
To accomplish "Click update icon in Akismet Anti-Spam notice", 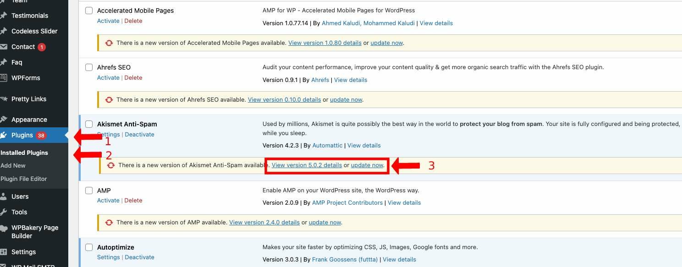I will tap(111, 165).
